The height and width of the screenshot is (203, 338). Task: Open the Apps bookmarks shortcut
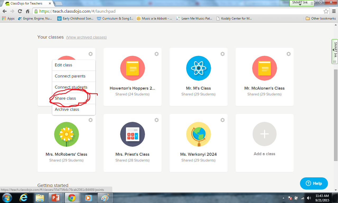point(8,19)
